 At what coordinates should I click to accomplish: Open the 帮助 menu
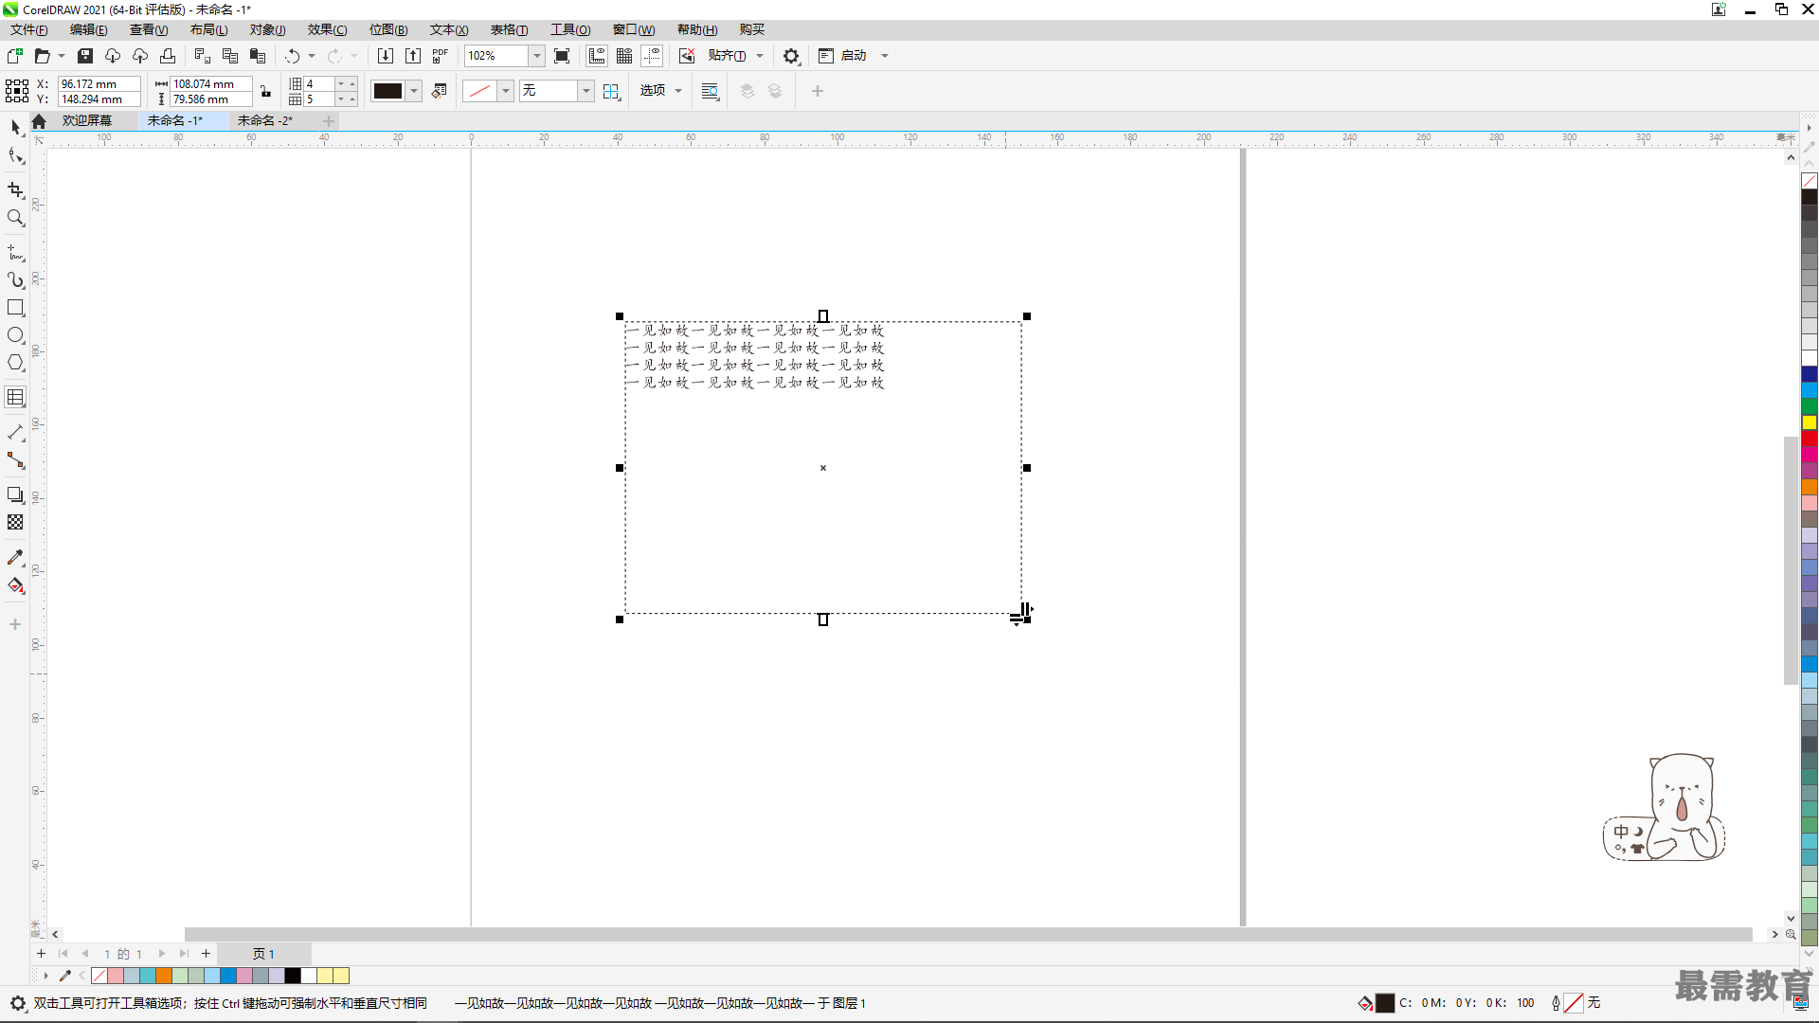click(696, 29)
